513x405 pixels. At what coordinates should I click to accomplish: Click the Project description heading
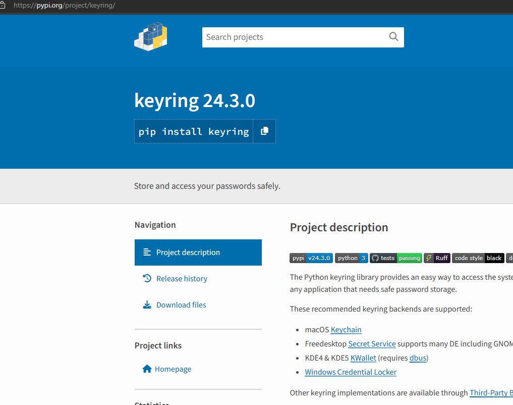(339, 227)
